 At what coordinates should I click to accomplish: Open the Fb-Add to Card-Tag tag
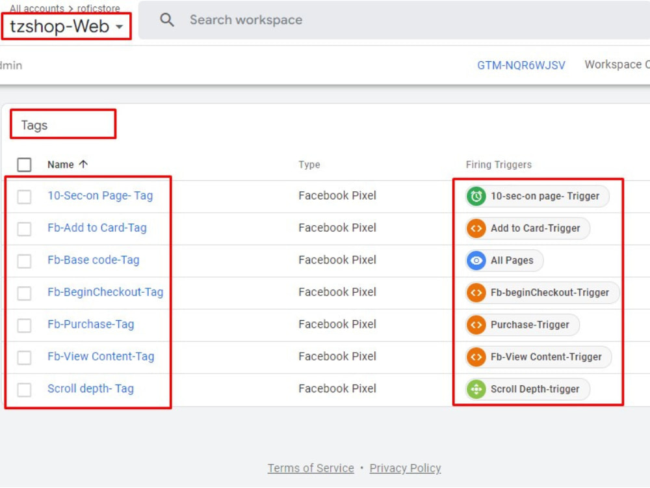pos(96,228)
